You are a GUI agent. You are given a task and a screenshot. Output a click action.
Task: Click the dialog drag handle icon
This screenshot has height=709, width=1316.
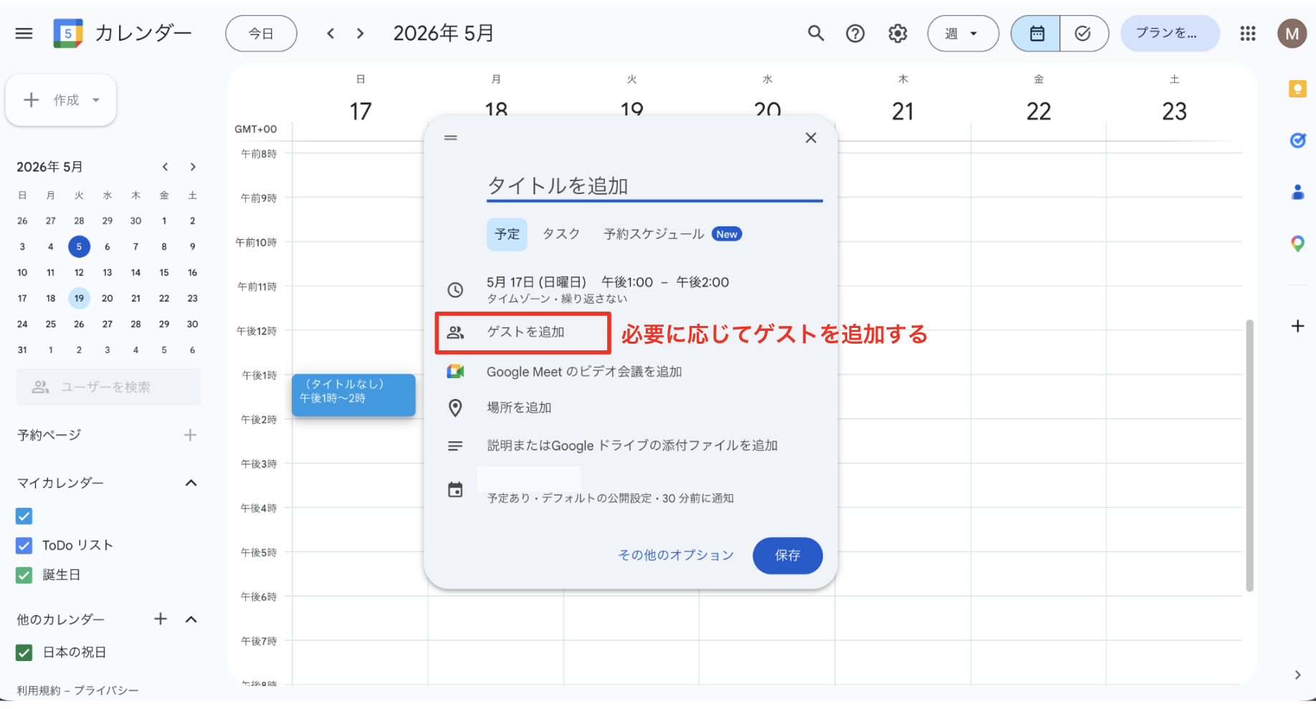(x=451, y=138)
